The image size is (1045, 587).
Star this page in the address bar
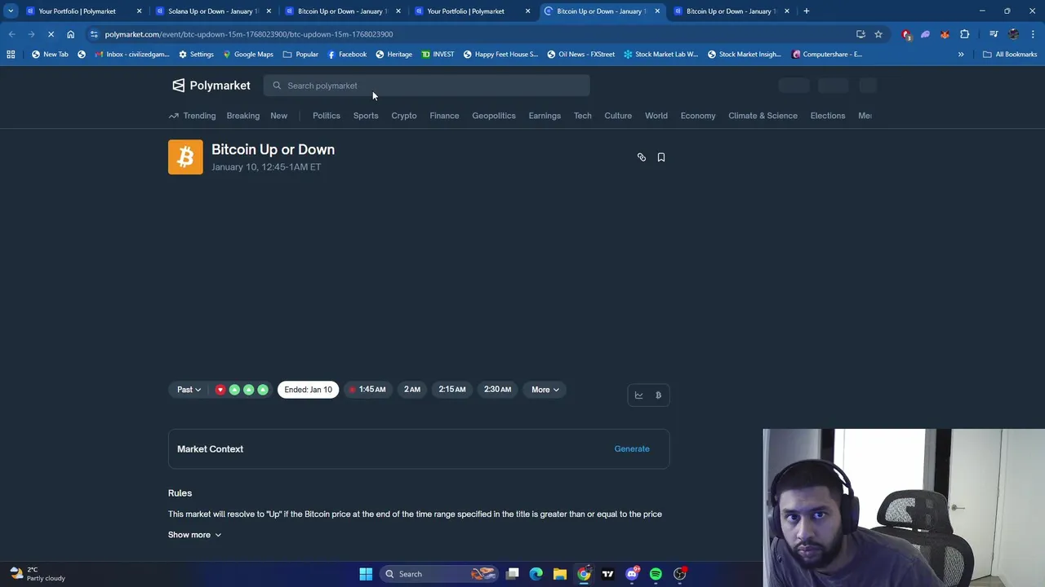click(878, 34)
